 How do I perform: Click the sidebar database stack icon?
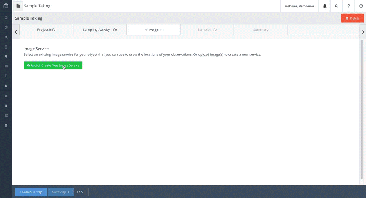6,125
